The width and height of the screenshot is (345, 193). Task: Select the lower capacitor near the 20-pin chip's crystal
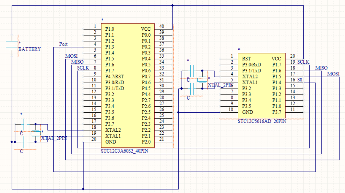pyautogui.click(x=192, y=89)
